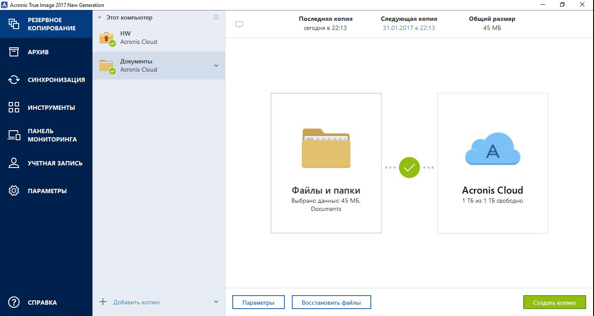Click Общий размер 45 МБ value
The image size is (594, 316).
(x=492, y=28)
